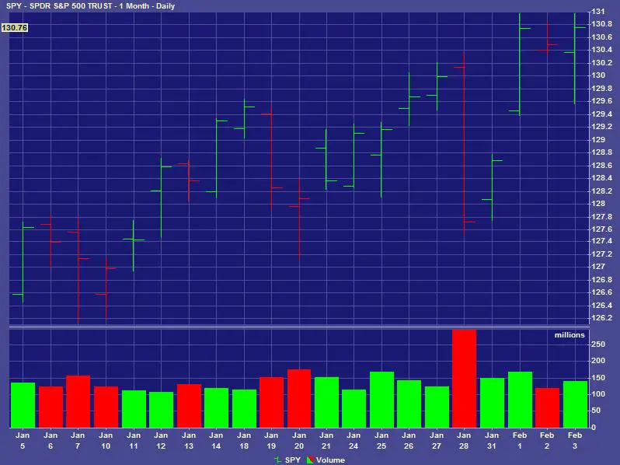The height and width of the screenshot is (465, 620).
Task: Click the Jan 12 green price bar
Action: coord(161,198)
